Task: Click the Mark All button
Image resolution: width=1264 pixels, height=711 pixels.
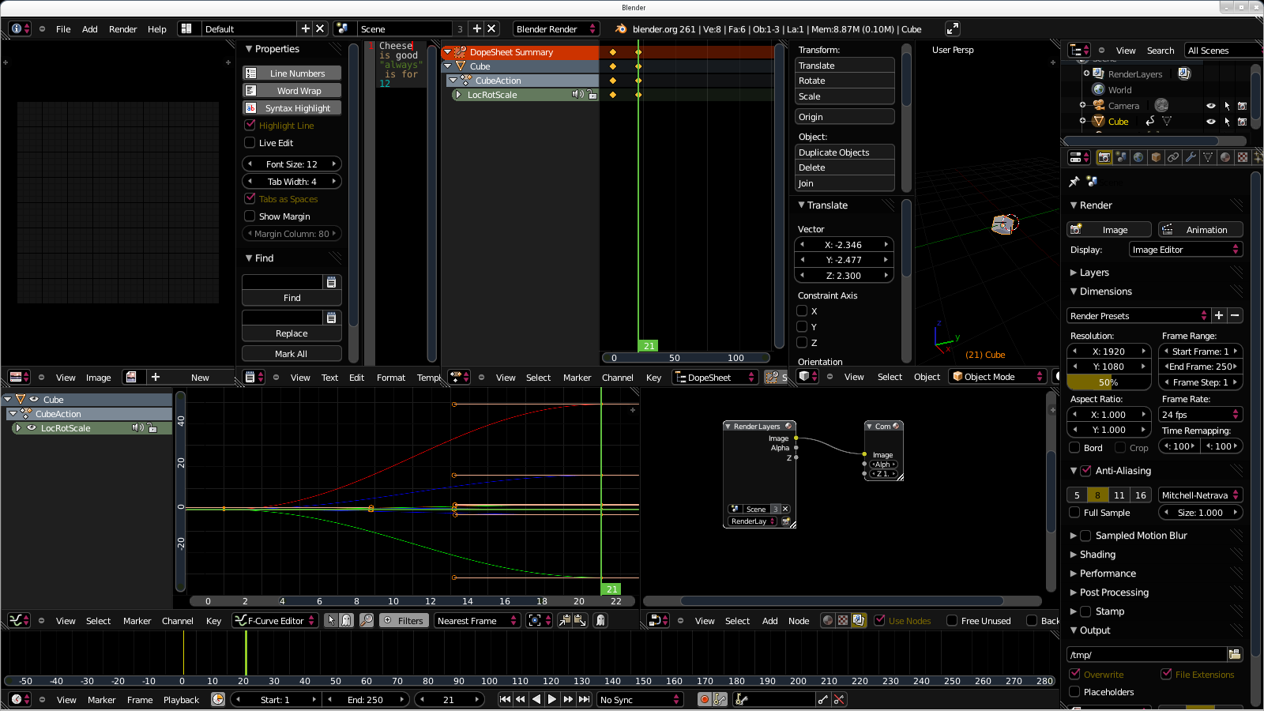Action: tap(292, 354)
